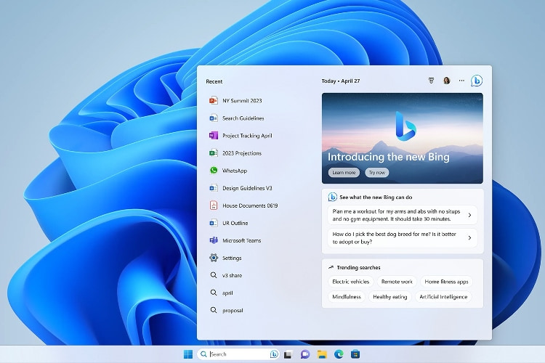545x363 pixels.
Task: Select Mindfulness trending search
Action: coord(347,297)
